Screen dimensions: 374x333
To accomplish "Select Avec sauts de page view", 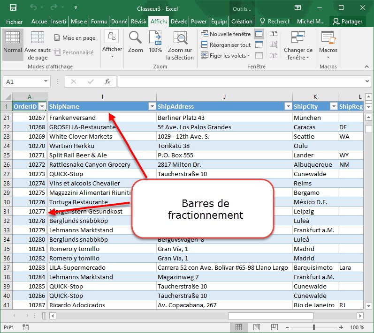I will (x=38, y=44).
